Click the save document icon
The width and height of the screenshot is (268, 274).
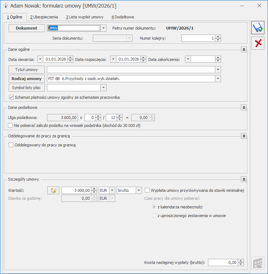pyautogui.click(x=258, y=28)
